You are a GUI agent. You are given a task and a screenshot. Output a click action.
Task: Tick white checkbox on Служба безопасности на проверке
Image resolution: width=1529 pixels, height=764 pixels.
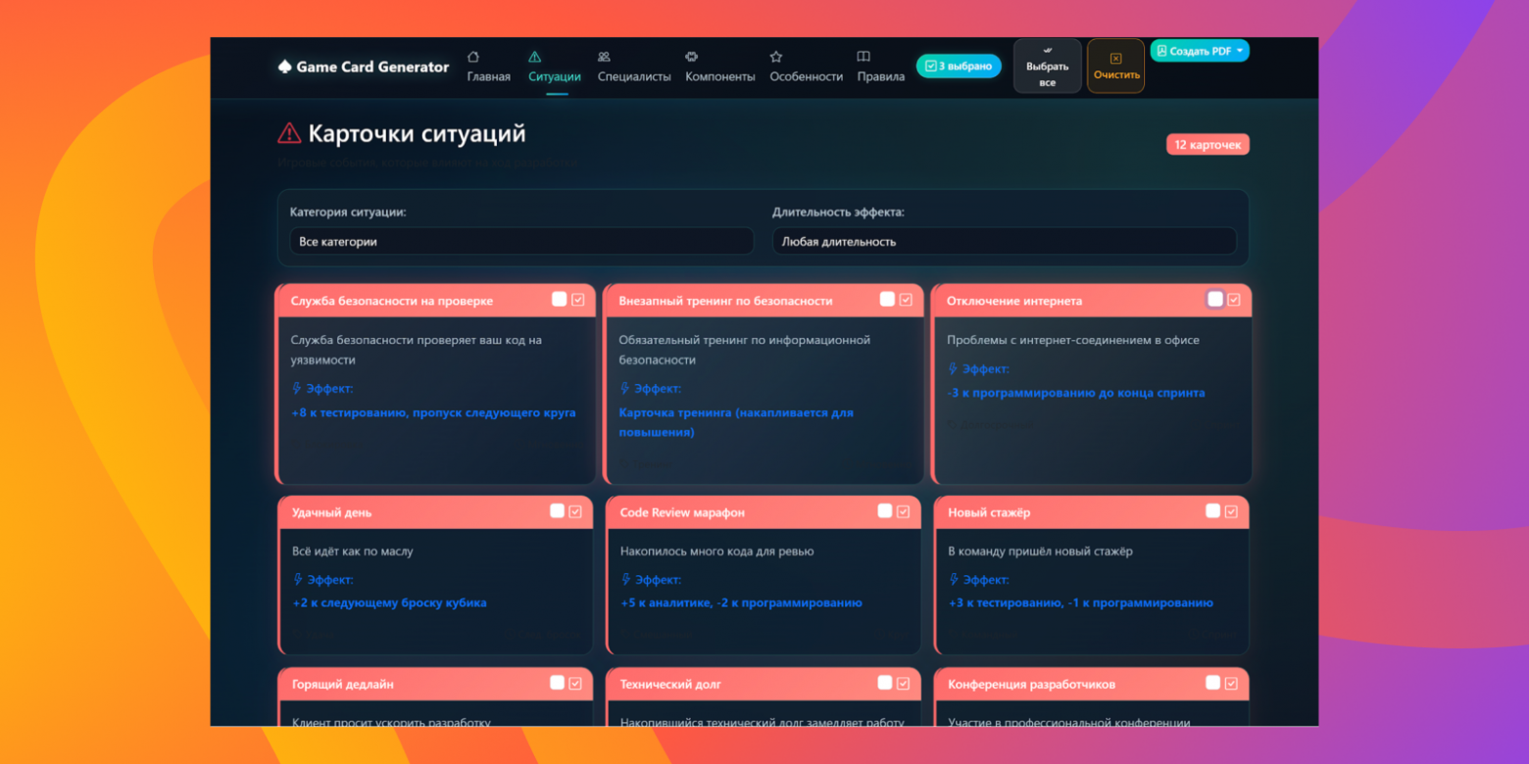click(559, 300)
